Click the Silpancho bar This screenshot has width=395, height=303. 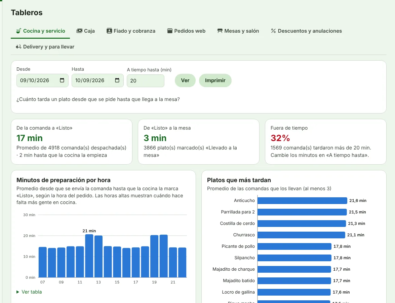tap(294, 258)
